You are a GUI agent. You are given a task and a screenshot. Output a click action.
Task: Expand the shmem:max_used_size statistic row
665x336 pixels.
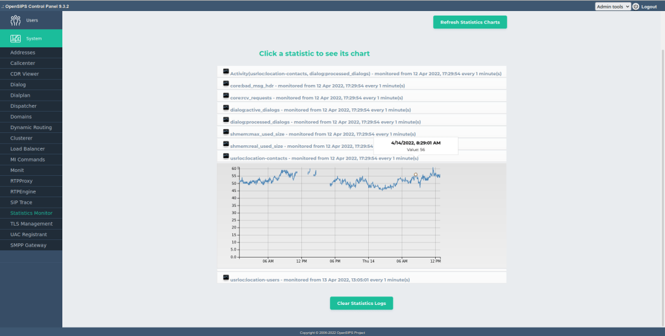(x=323, y=134)
